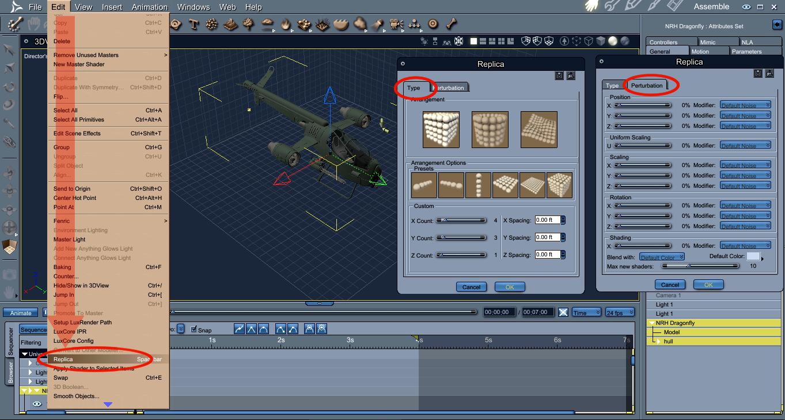This screenshot has width=785, height=420.
Task: Click the camera insert toolbar icon
Action: point(396,24)
